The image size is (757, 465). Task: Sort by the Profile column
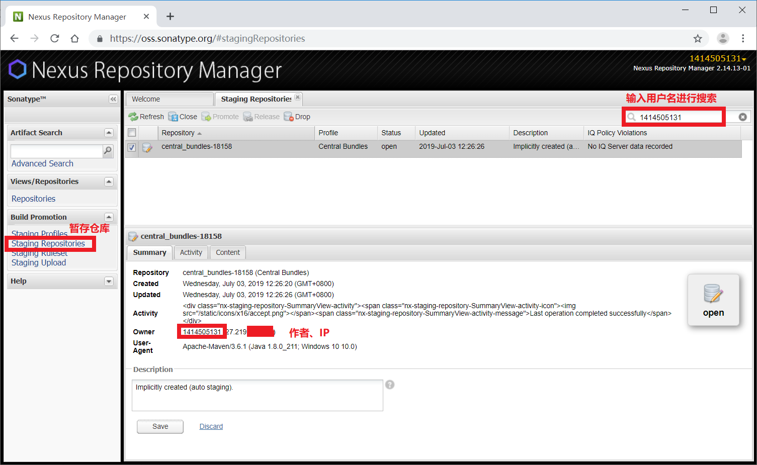pyautogui.click(x=346, y=133)
